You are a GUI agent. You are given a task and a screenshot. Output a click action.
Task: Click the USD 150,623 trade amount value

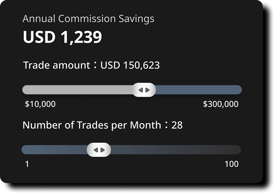(x=130, y=65)
